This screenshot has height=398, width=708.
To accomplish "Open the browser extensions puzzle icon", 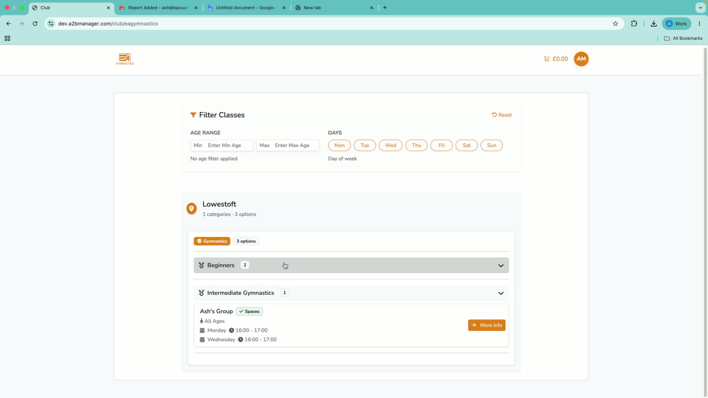I will click(634, 24).
